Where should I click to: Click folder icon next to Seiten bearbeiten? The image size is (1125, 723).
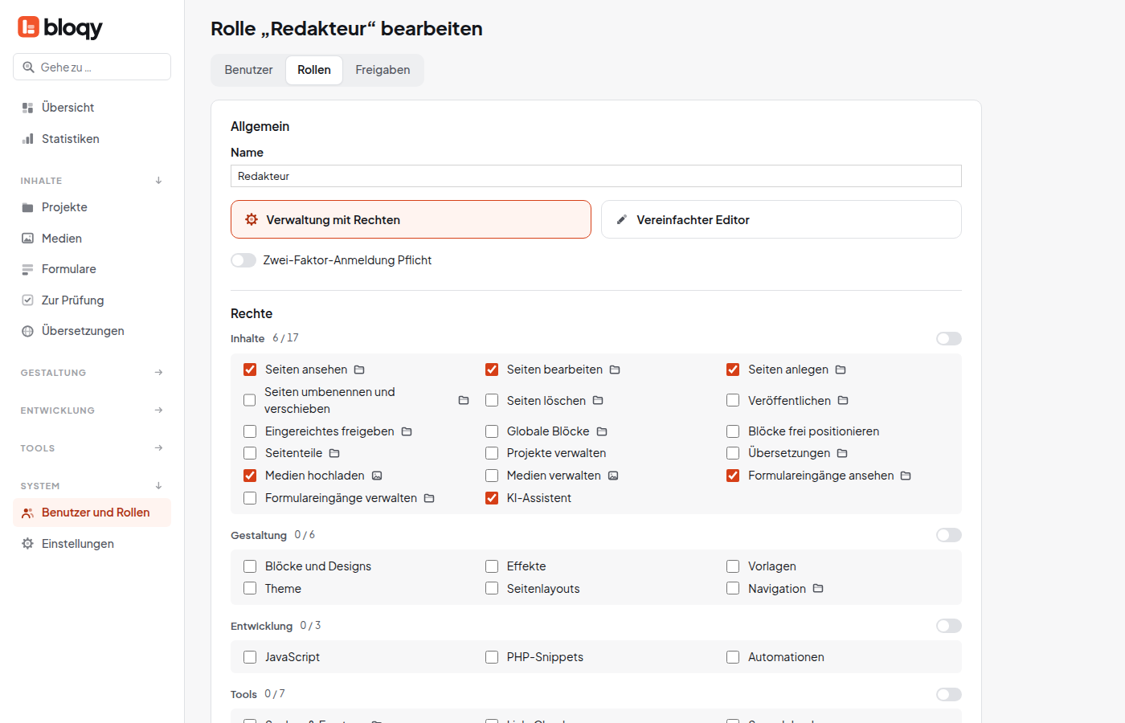615,370
